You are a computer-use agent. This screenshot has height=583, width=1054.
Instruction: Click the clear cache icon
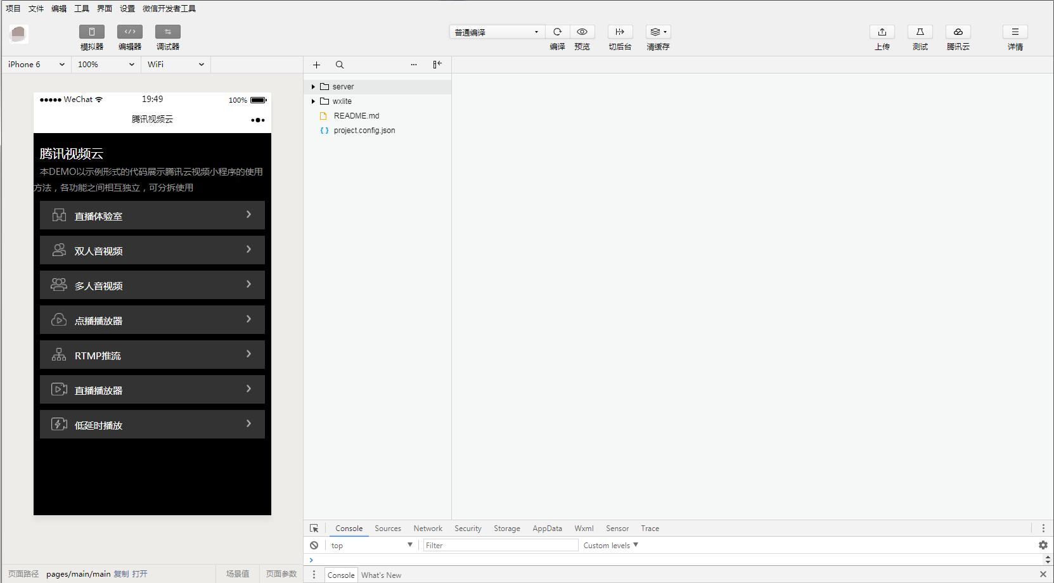pos(658,32)
